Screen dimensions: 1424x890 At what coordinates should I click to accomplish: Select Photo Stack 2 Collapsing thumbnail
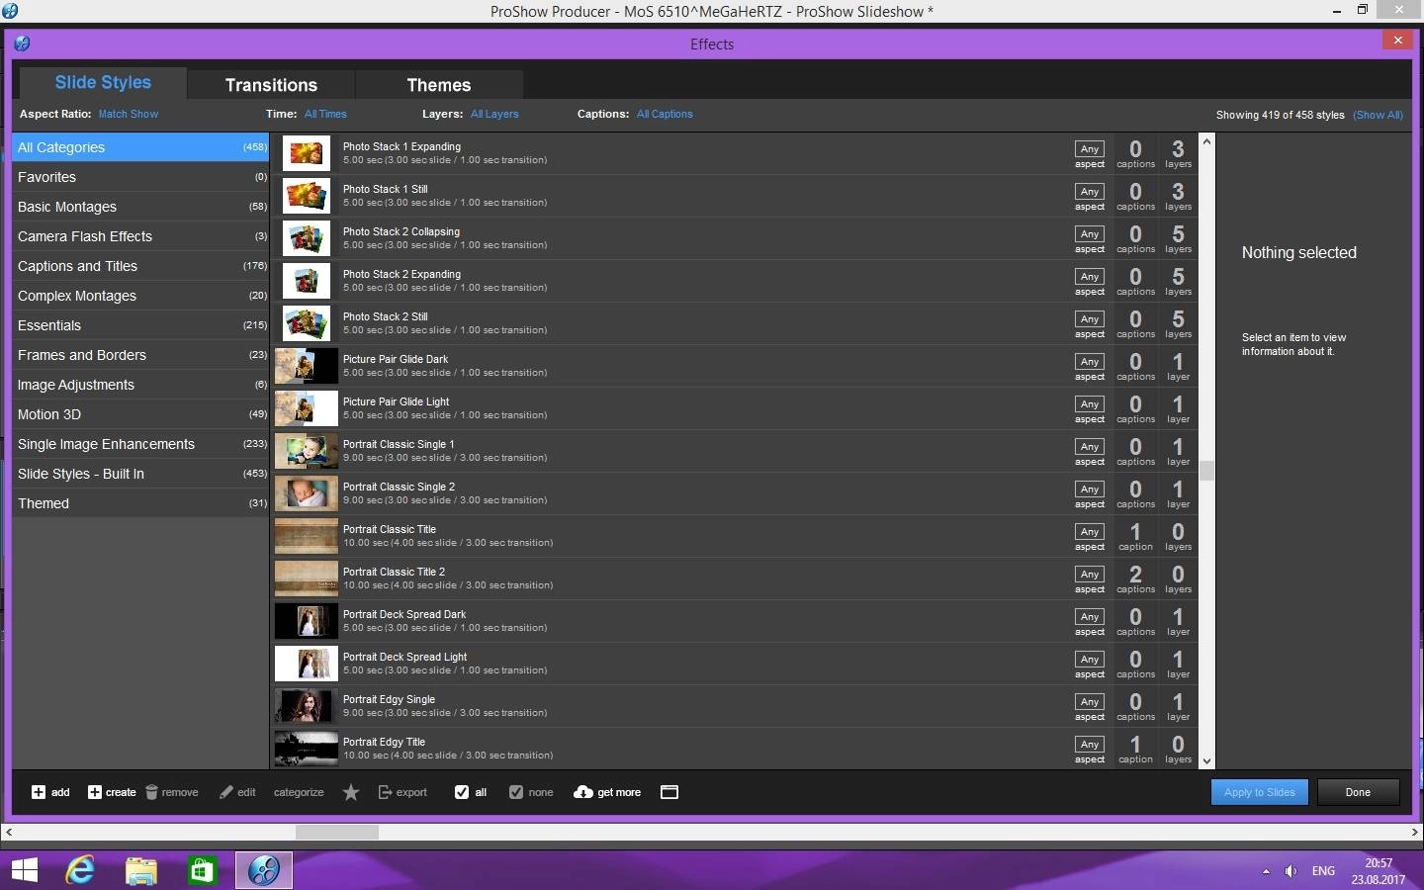point(307,238)
